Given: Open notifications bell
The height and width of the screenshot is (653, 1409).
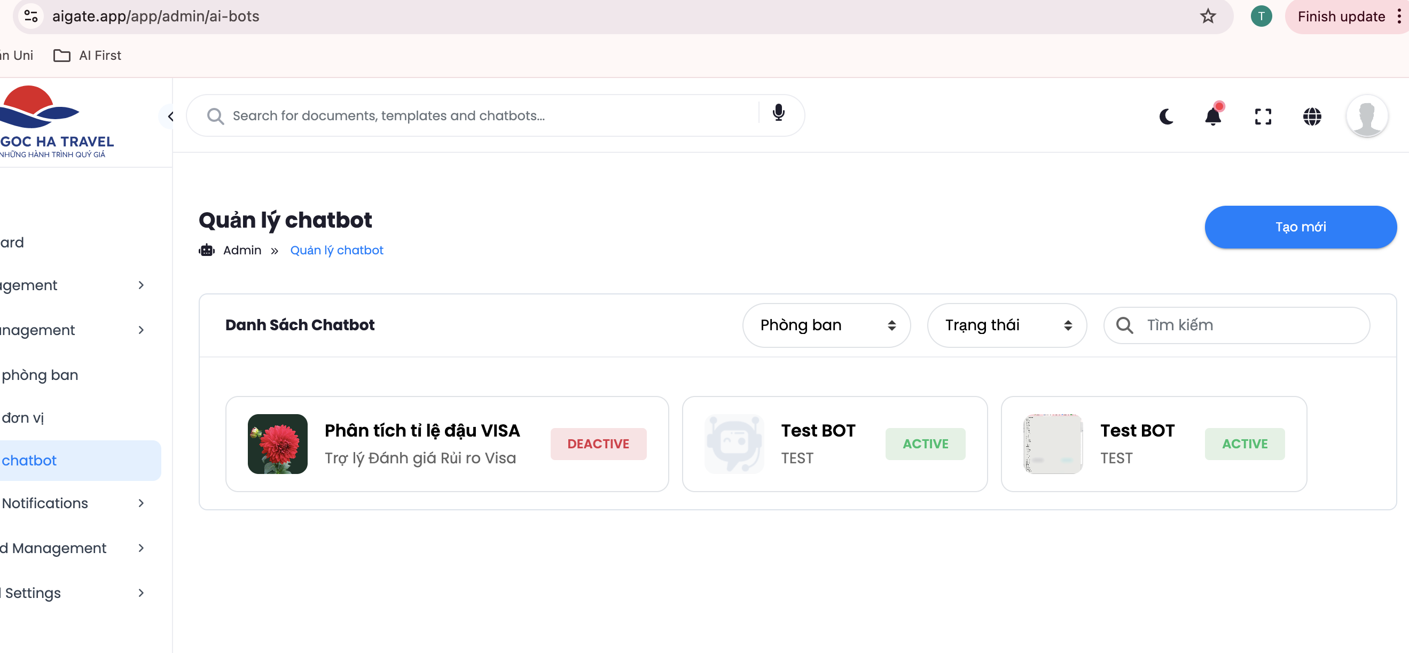Looking at the screenshot, I should click(x=1213, y=116).
